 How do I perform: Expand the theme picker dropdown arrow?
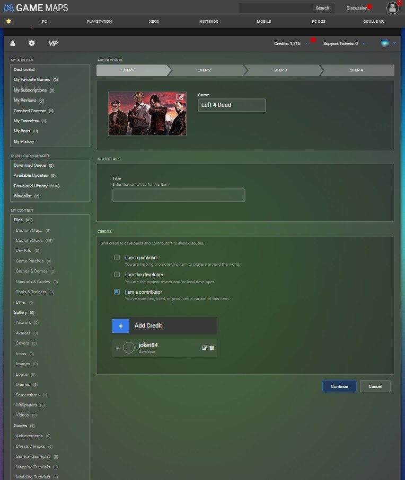point(394,44)
